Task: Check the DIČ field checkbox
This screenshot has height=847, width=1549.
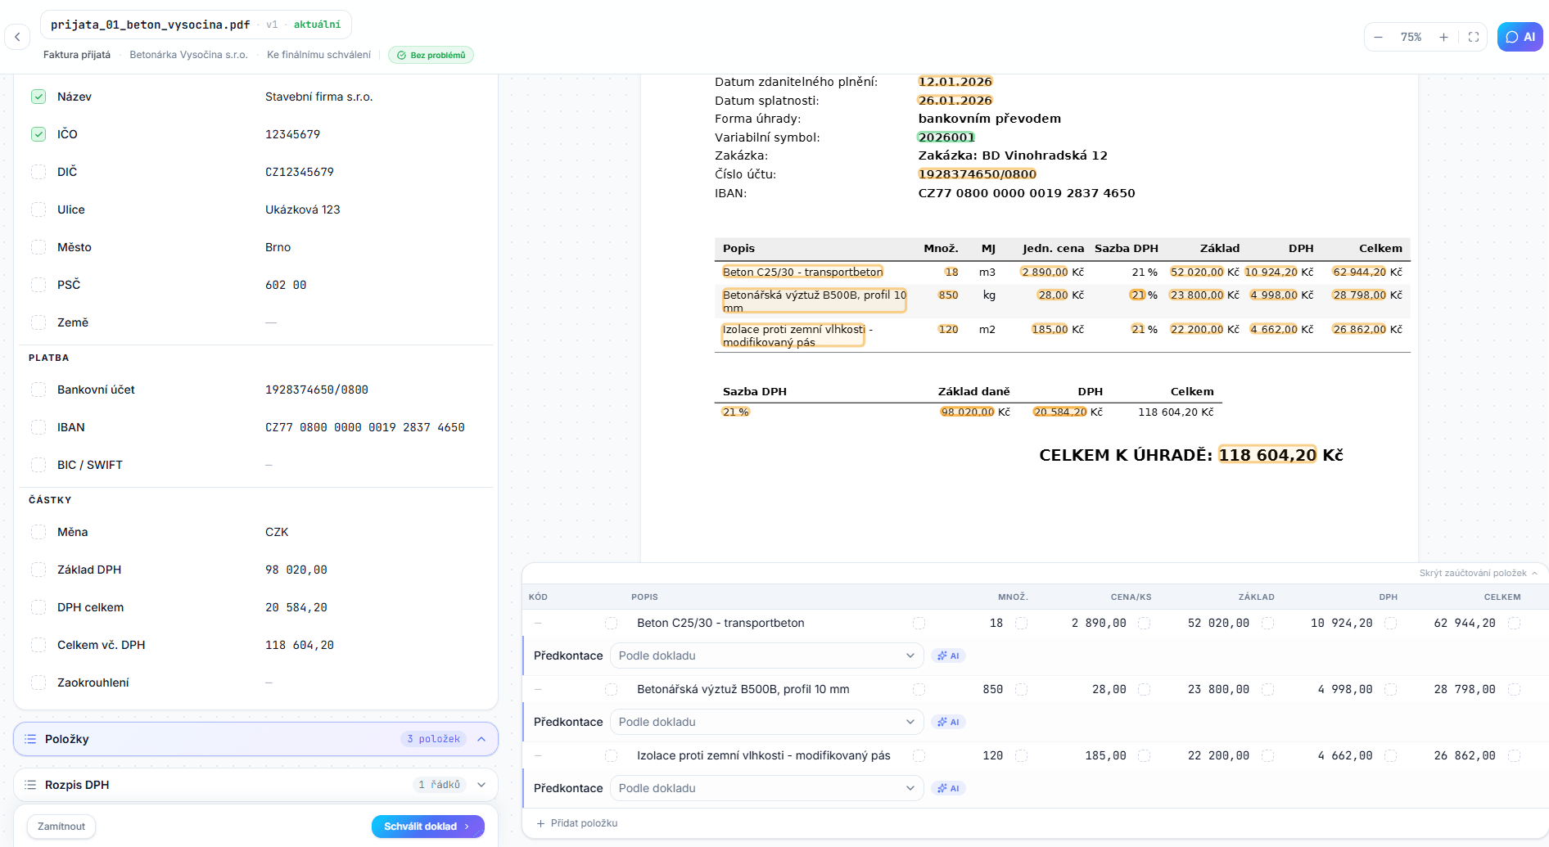Action: (38, 172)
